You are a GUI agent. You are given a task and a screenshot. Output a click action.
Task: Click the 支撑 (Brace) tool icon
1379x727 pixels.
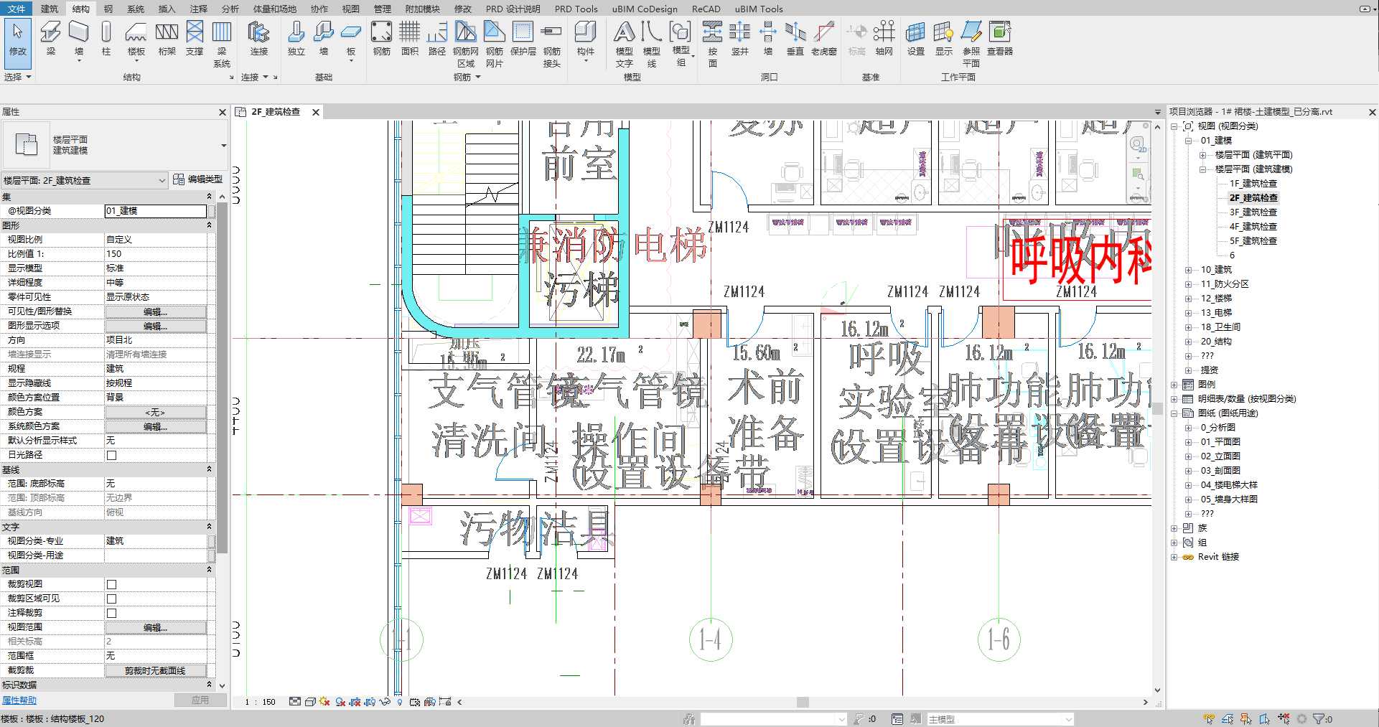pyautogui.click(x=195, y=32)
